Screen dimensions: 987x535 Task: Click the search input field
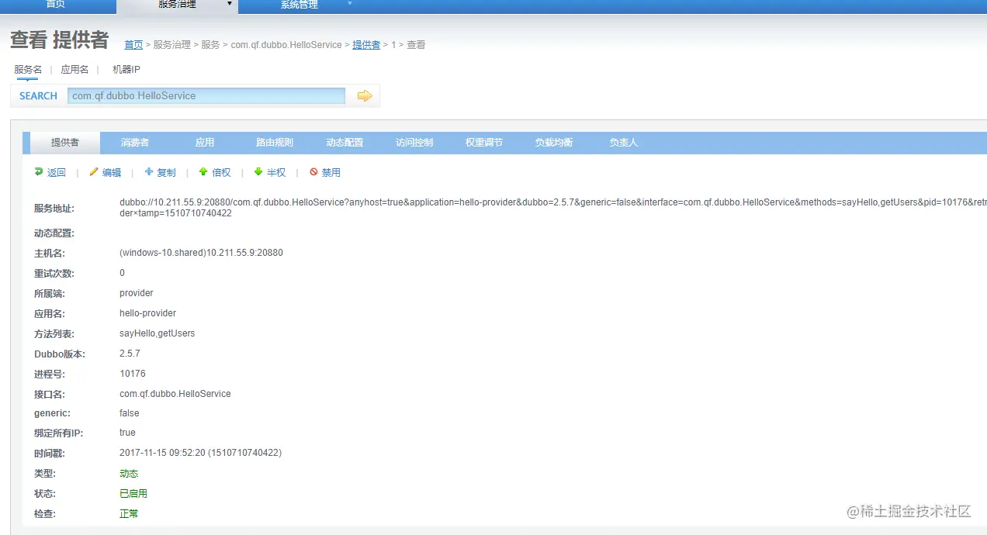pos(206,96)
